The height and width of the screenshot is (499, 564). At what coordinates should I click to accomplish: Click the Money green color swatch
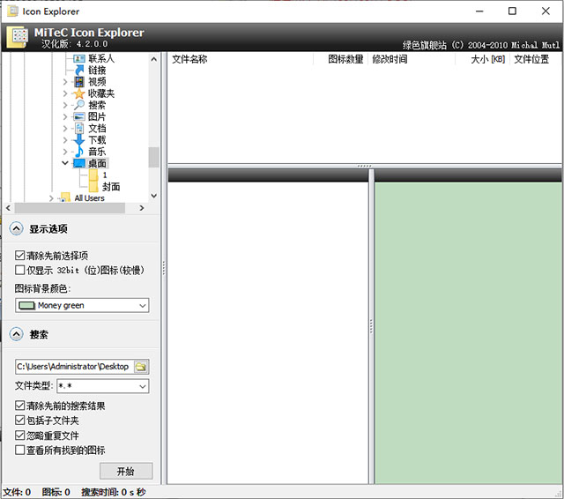(26, 305)
